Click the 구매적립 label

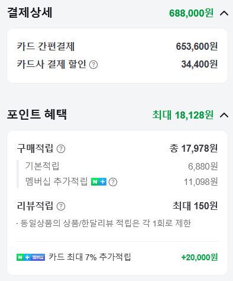click(35, 148)
